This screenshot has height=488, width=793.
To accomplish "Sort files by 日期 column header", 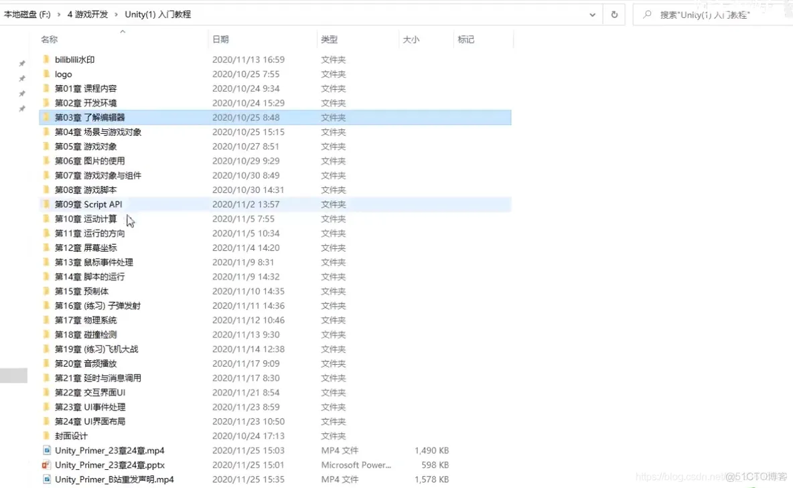I will 220,40.
